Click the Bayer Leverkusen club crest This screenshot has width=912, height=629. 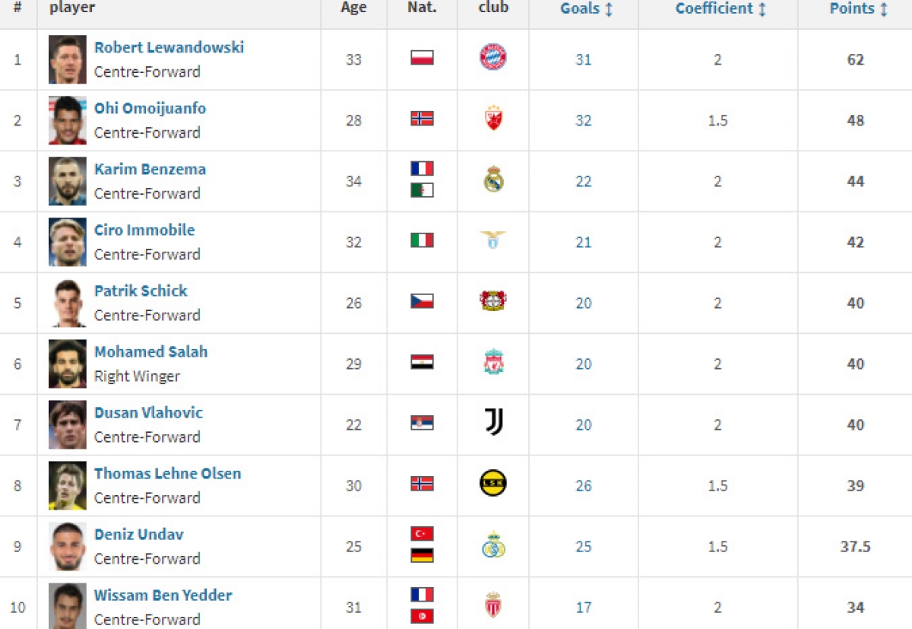[x=493, y=300]
